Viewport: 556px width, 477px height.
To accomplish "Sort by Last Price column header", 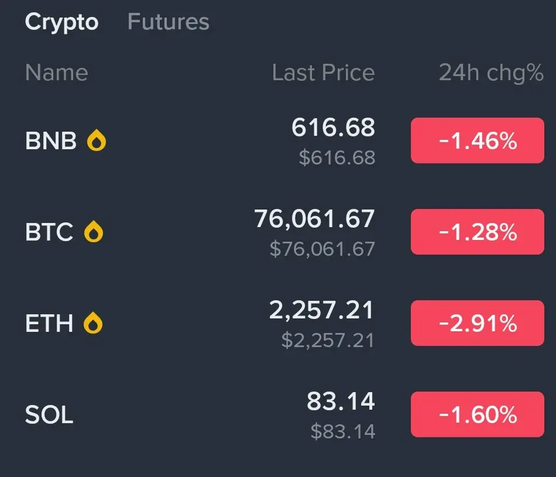I will [324, 73].
